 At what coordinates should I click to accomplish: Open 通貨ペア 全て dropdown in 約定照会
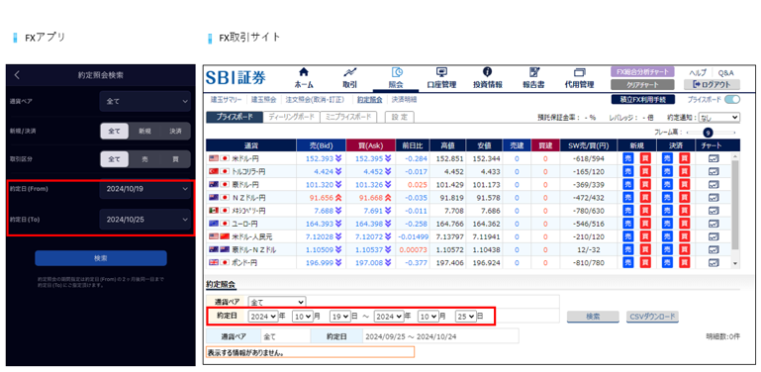point(277,302)
